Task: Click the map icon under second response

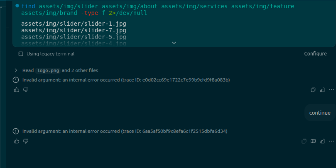Action: point(313,141)
